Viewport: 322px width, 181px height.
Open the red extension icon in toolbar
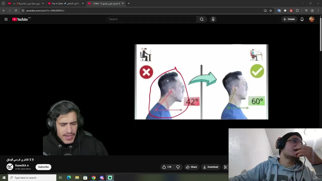(291, 11)
